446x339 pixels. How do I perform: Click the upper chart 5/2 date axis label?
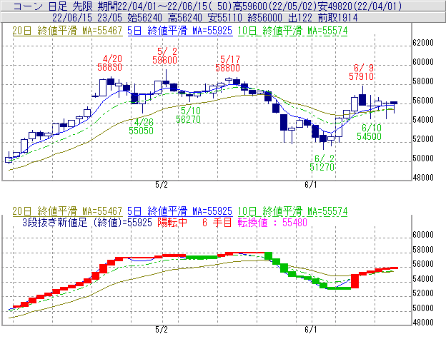162,185
